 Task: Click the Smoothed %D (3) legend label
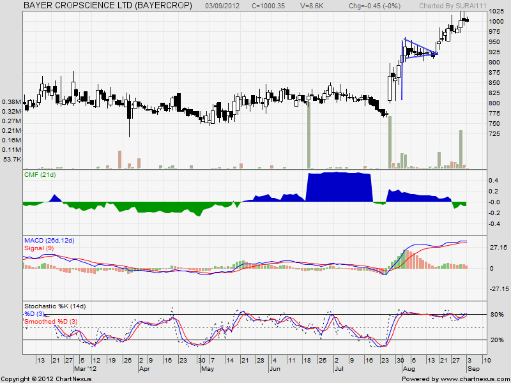click(x=51, y=322)
